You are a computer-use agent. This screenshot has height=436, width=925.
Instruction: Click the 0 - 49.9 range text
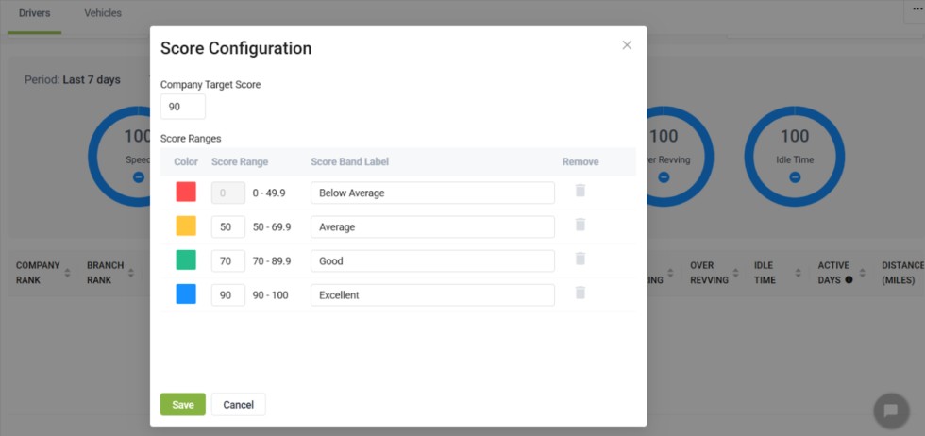pos(269,193)
